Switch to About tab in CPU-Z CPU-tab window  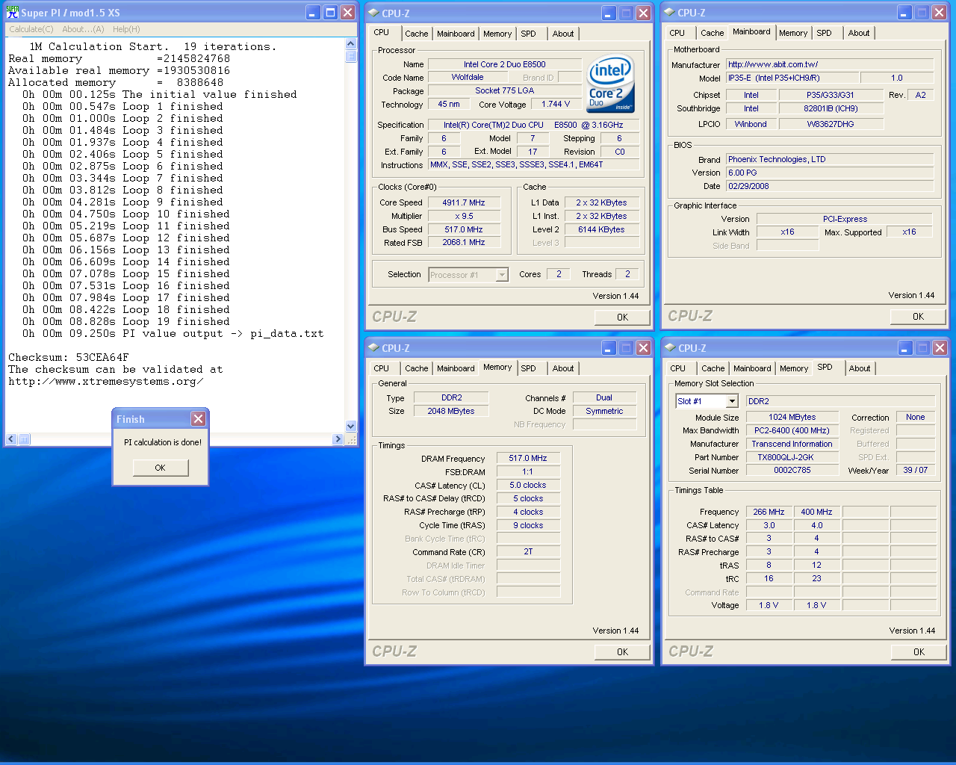(563, 34)
